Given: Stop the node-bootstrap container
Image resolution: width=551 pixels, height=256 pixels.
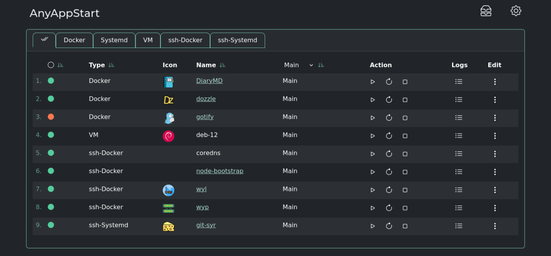Looking at the screenshot, I should 405,172.
